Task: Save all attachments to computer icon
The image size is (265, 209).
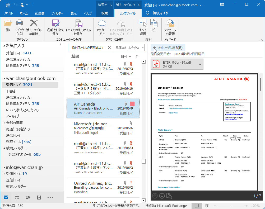Action: click(x=78, y=23)
